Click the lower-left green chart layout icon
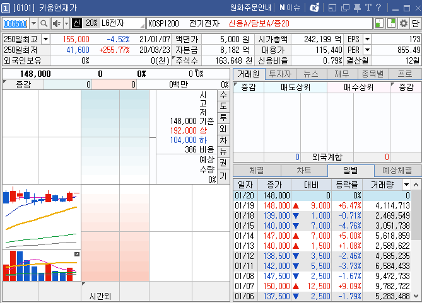The height and width of the screenshot is (303, 422). coord(379,23)
